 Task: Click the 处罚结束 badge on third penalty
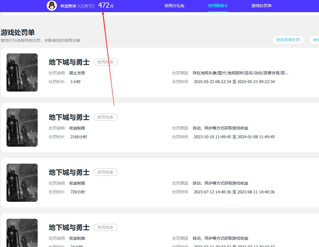tap(105, 172)
